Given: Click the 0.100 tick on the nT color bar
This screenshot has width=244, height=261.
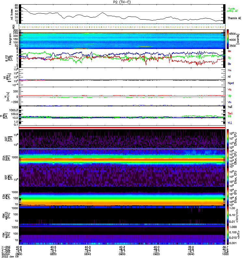Looking at the screenshot, I should [233, 232].
